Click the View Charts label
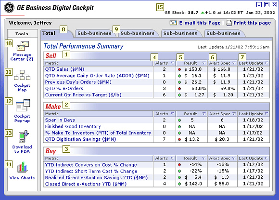This screenshot has height=200, width=279. [x=22, y=178]
